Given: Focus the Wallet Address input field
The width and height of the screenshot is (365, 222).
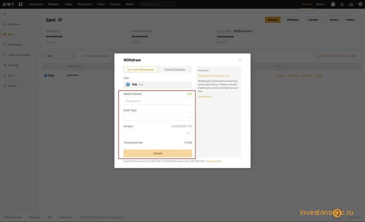Looking at the screenshot, I should [x=158, y=101].
